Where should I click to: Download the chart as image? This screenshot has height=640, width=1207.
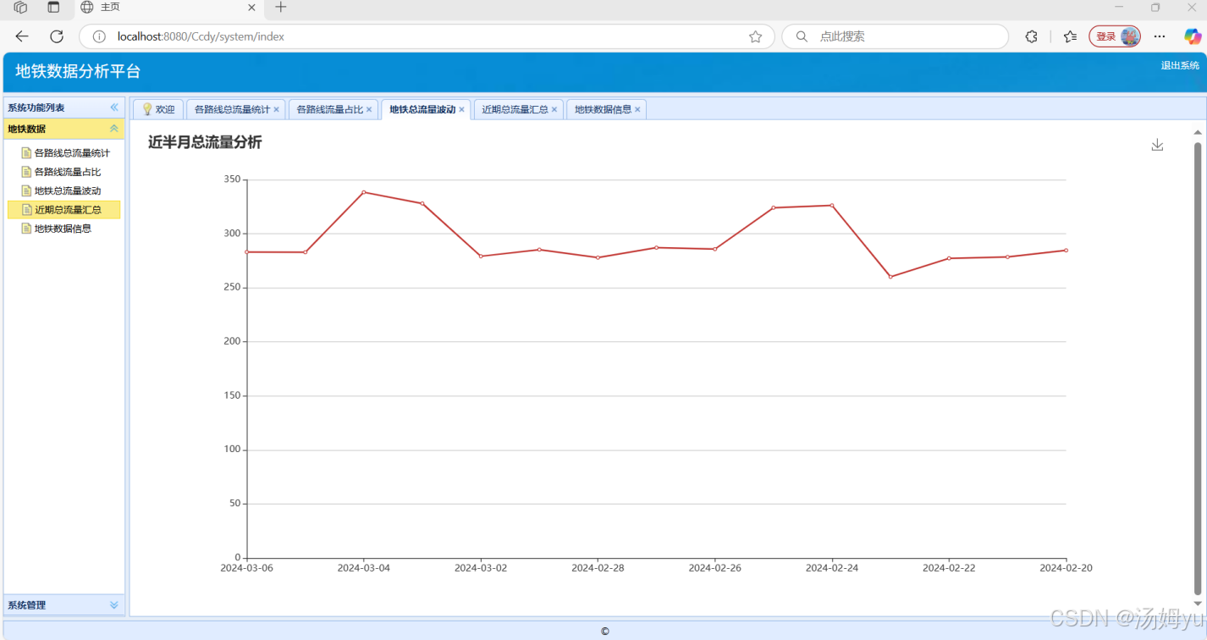tap(1157, 145)
